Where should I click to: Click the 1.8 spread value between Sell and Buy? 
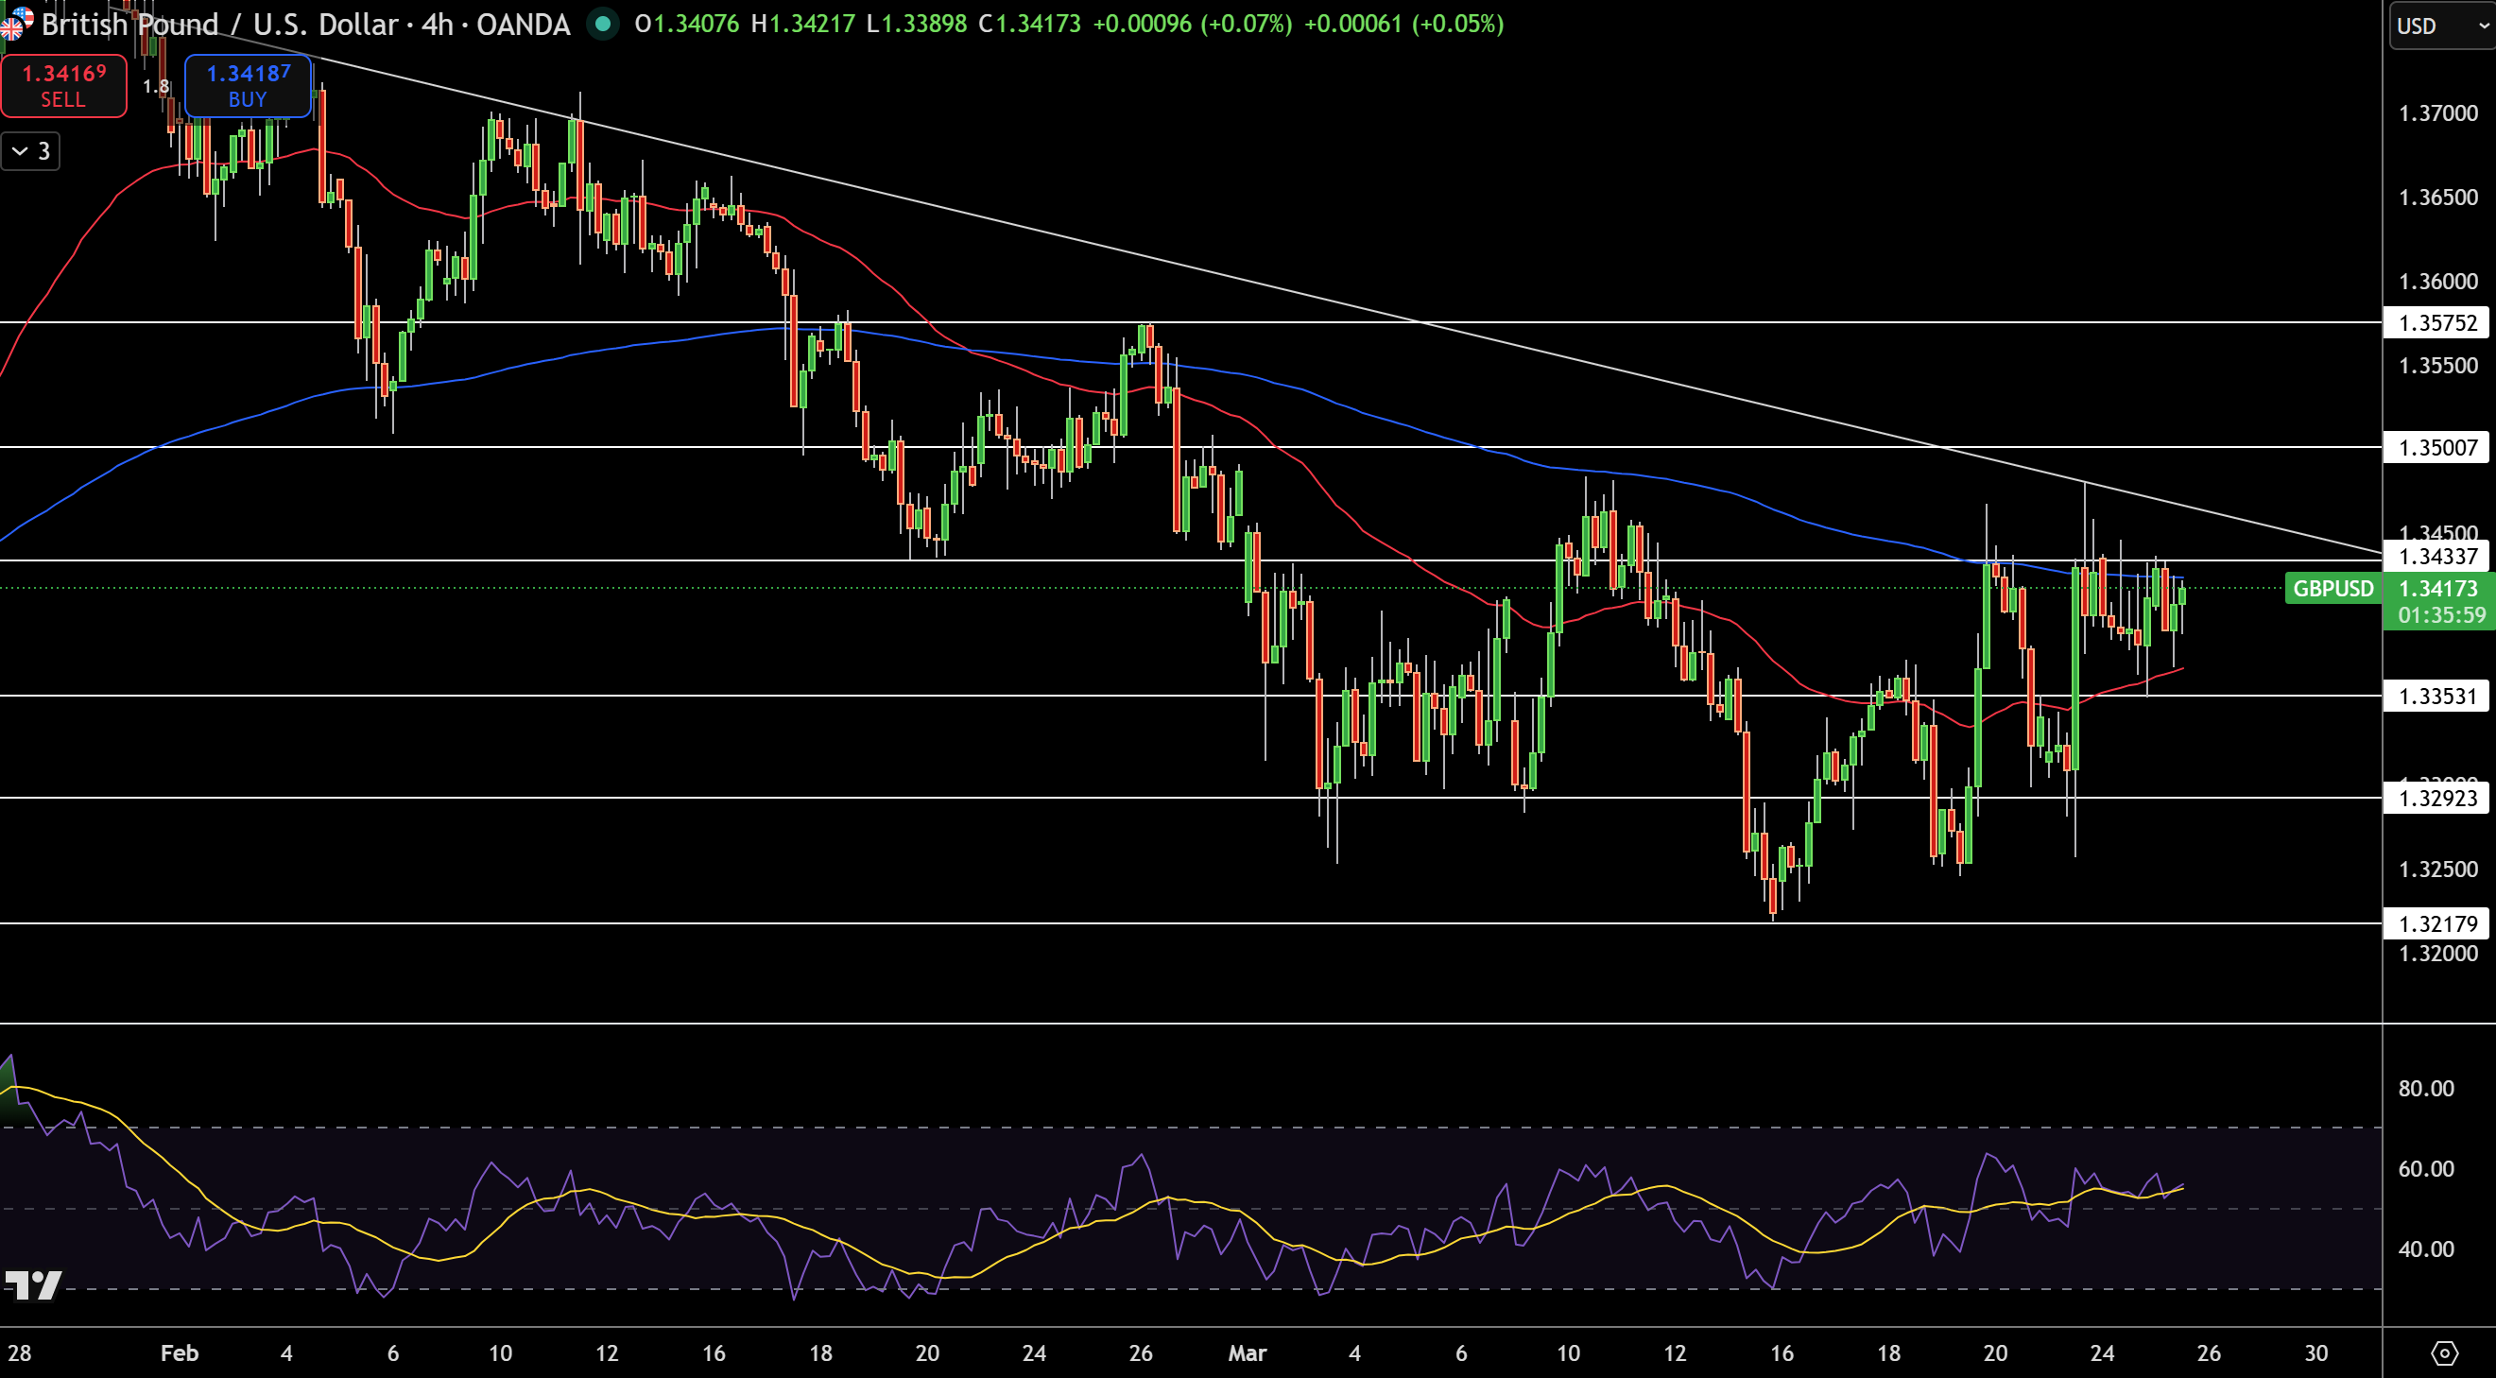156,86
